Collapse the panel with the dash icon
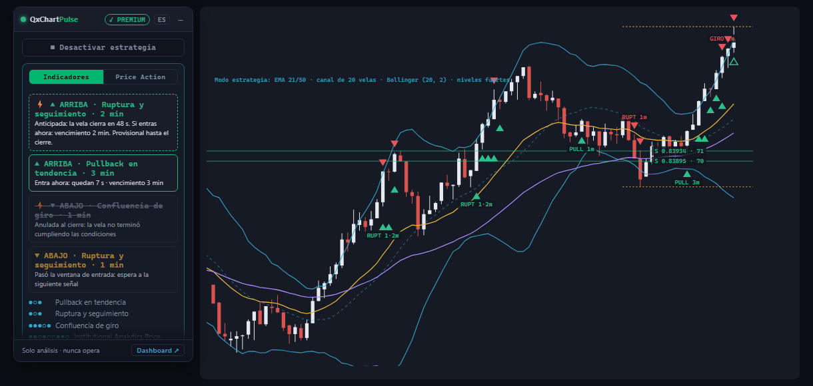This screenshot has width=813, height=386. [x=180, y=19]
